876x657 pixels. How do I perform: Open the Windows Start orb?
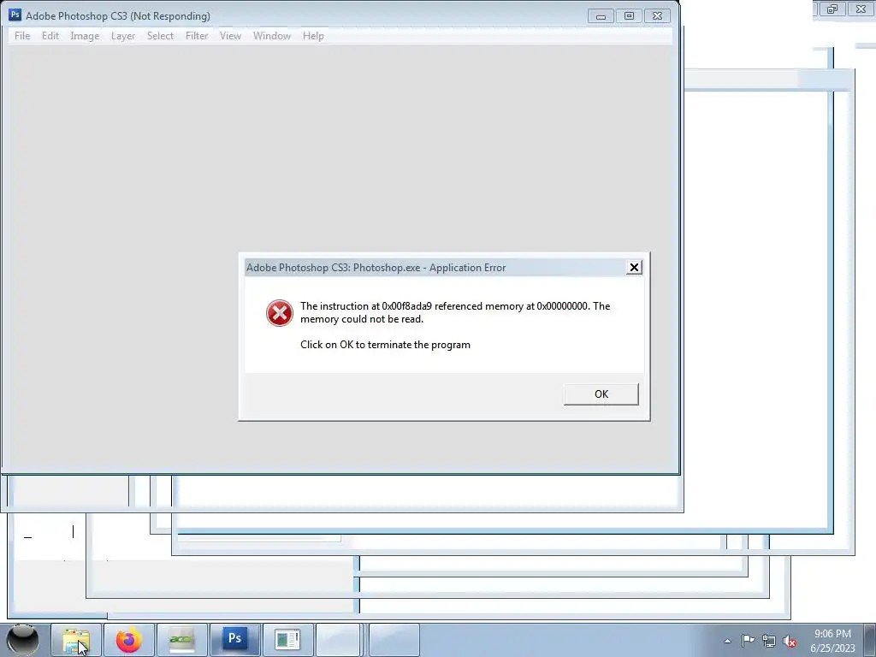tap(22, 640)
